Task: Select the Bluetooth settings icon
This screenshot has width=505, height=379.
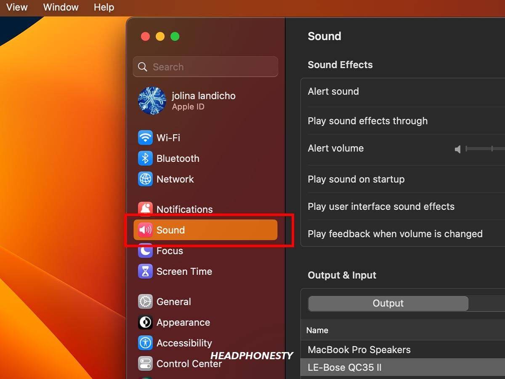Action: (145, 158)
